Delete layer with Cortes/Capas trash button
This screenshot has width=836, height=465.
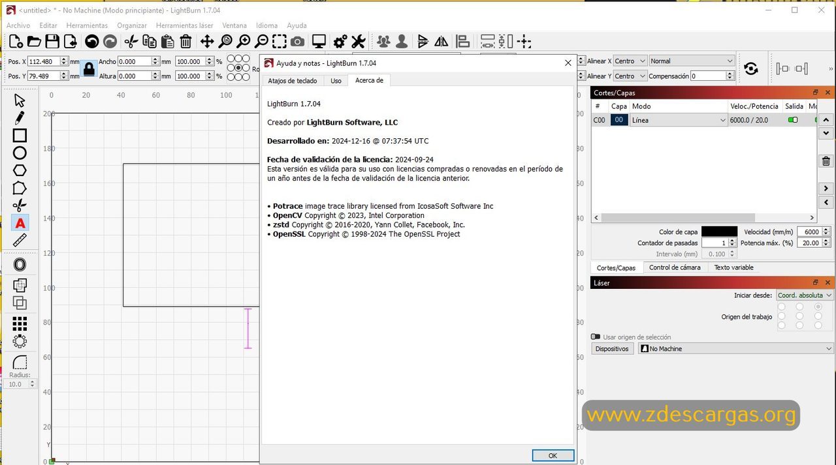(x=826, y=161)
